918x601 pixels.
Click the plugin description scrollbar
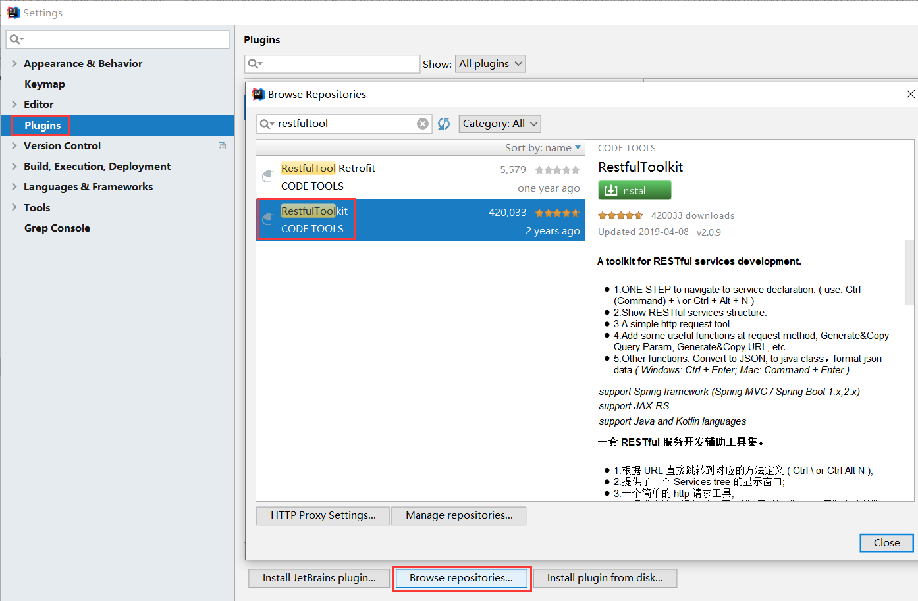(909, 273)
